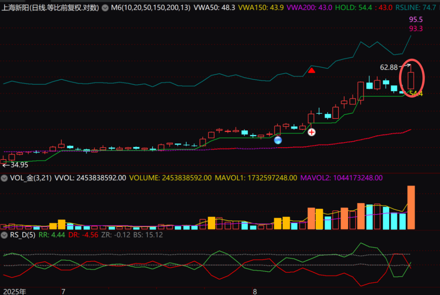Click the DR: -4.56 value
Viewport: 440px width, 295px height.
(84, 235)
